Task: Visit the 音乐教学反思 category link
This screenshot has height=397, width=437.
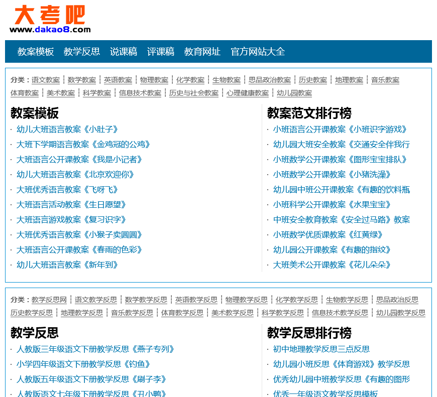Action: (x=132, y=313)
